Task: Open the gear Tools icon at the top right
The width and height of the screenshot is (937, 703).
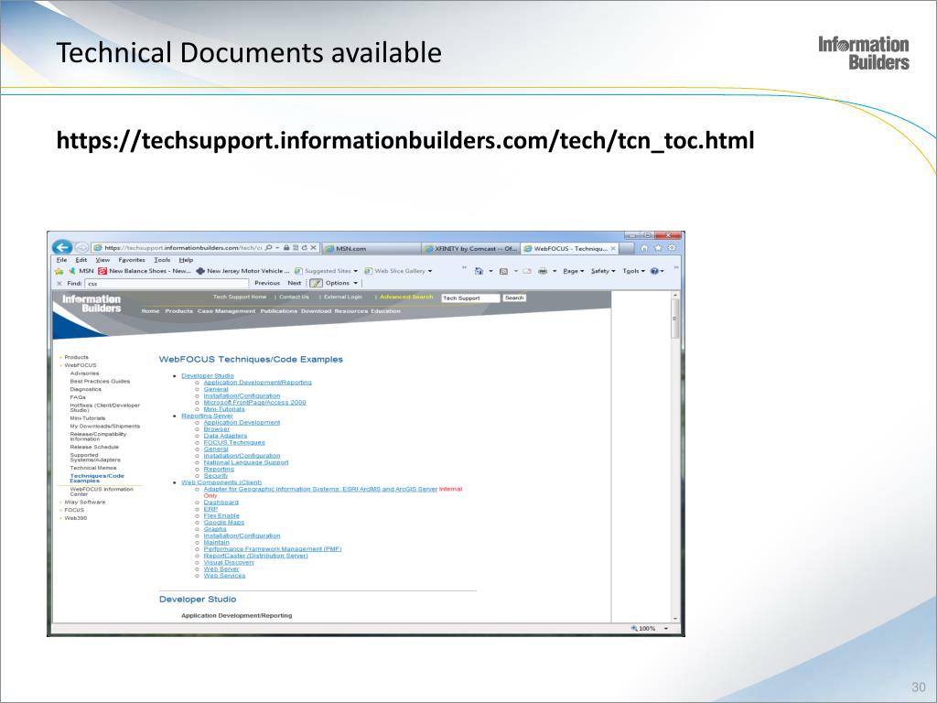Action: click(672, 248)
